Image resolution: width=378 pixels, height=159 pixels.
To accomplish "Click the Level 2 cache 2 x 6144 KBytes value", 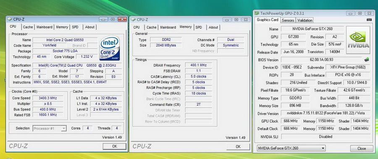I will pyautogui.click(x=106, y=109).
